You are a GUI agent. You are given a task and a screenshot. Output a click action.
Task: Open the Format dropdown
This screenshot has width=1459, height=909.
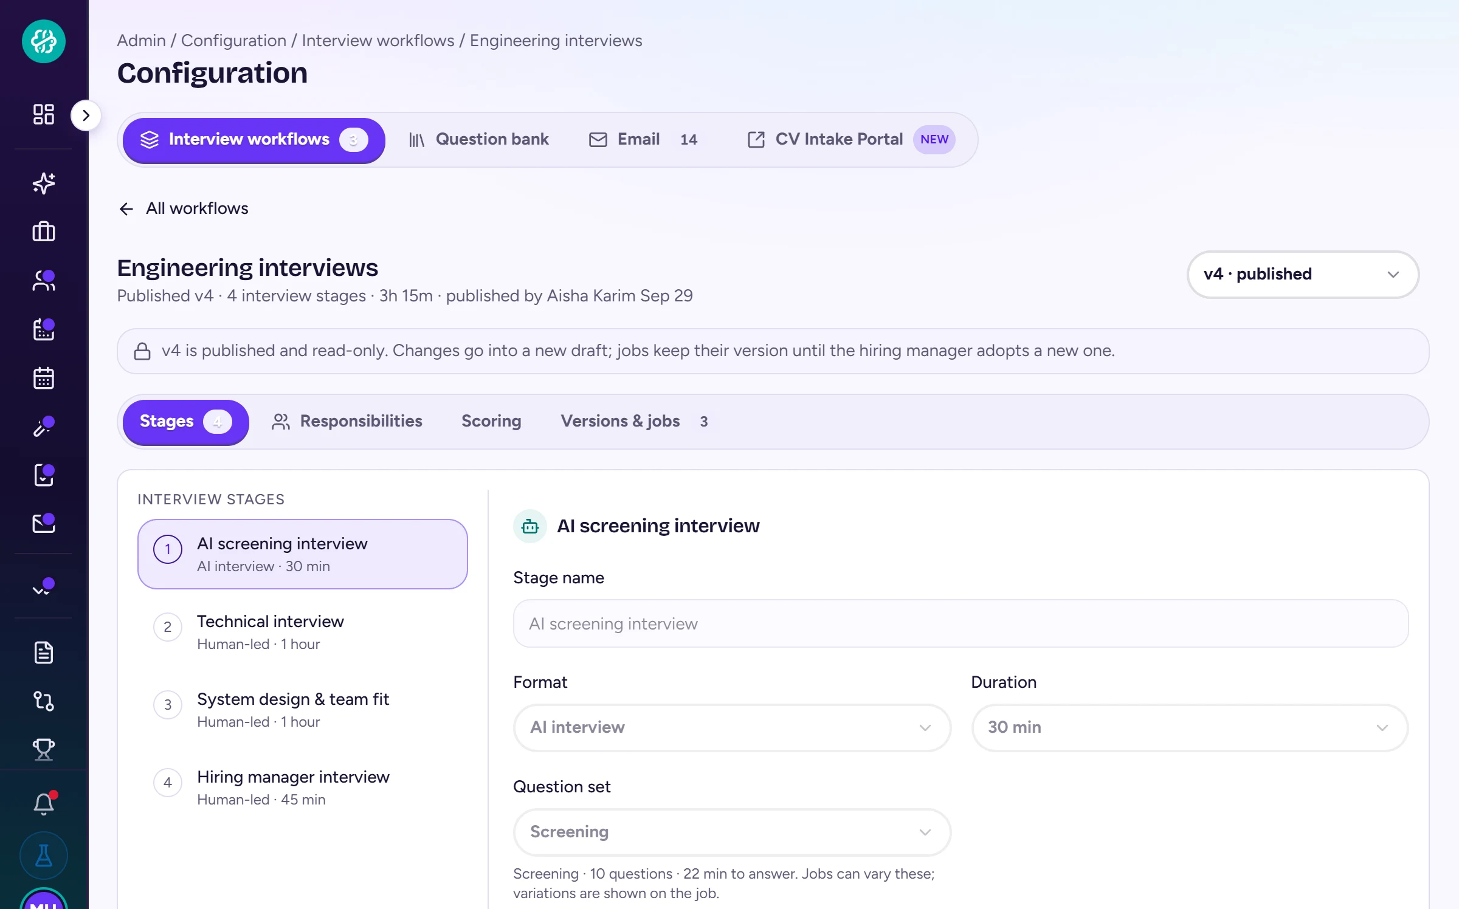pos(732,728)
